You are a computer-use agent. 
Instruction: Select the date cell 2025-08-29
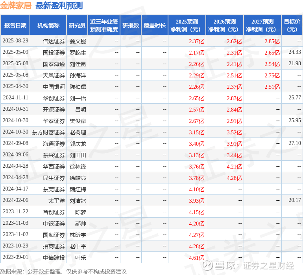pyautogui.click(x=15, y=41)
